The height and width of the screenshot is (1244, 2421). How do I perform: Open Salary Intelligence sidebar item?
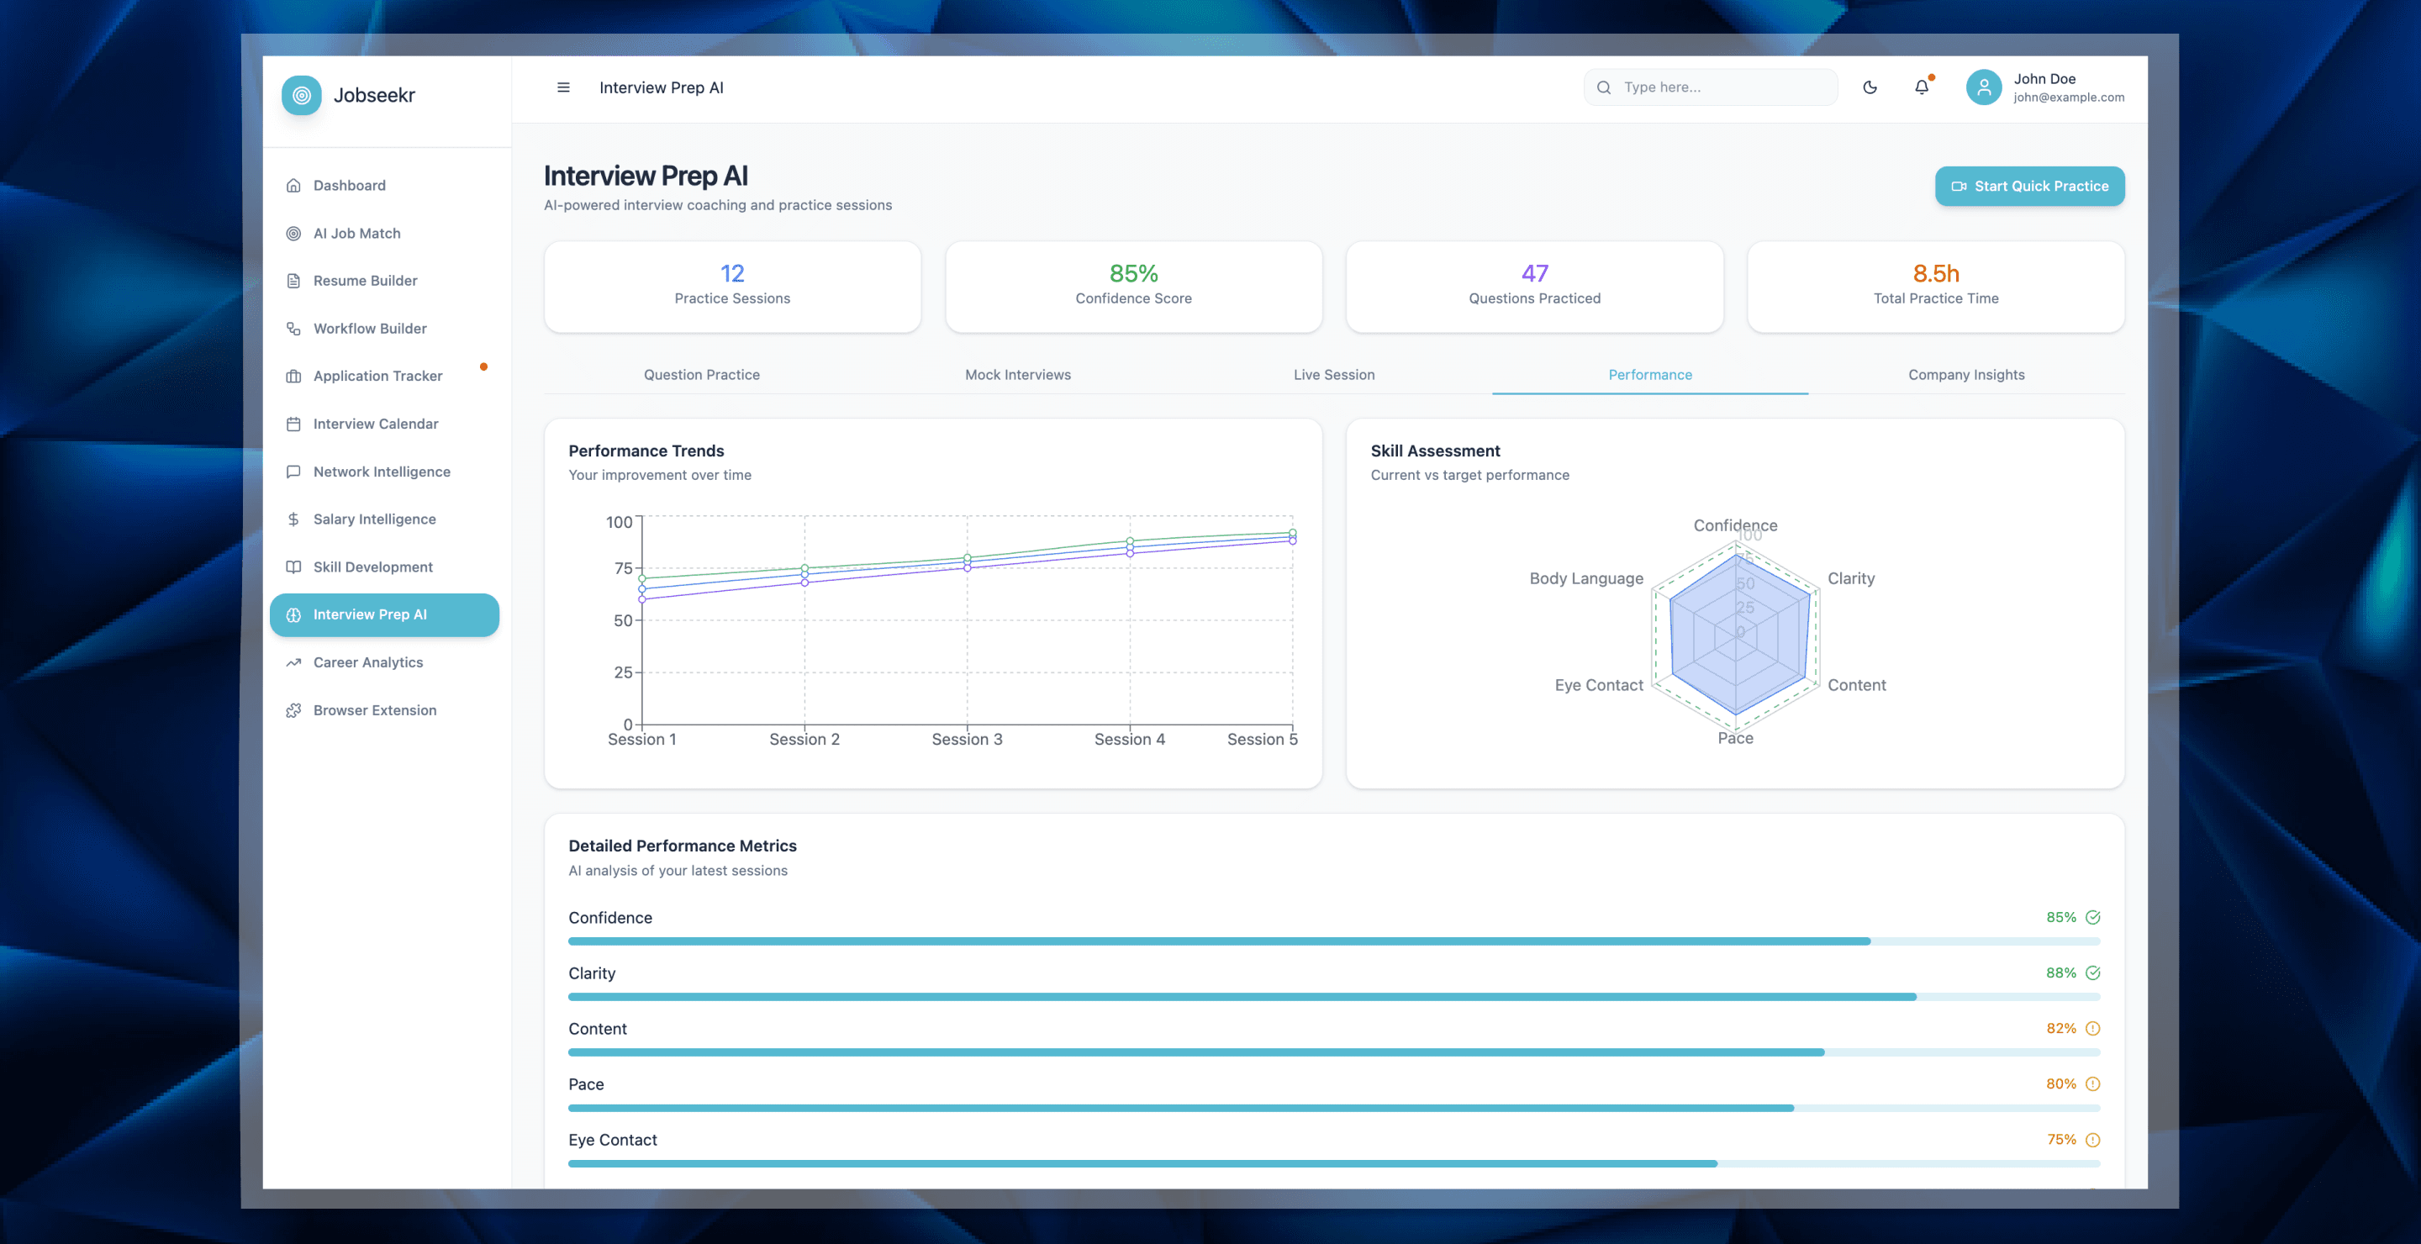pyautogui.click(x=374, y=519)
